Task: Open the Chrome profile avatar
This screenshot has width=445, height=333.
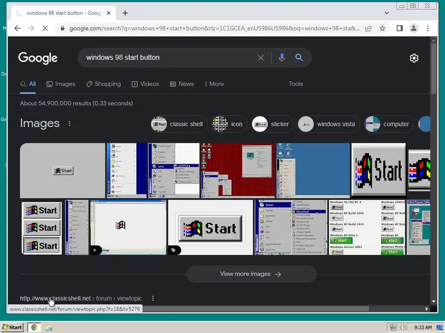Action: (414, 28)
